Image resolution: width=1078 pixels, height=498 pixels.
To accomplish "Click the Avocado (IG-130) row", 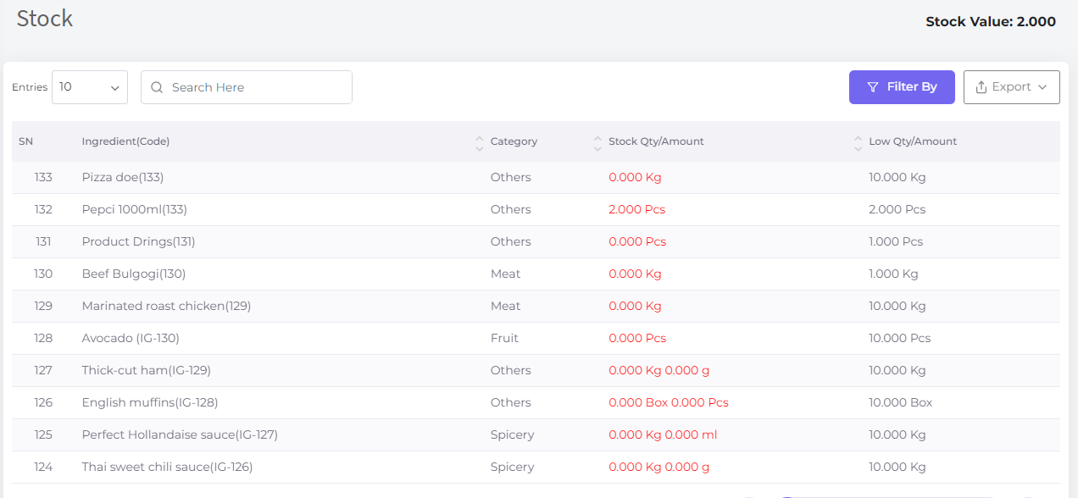I will [536, 339].
